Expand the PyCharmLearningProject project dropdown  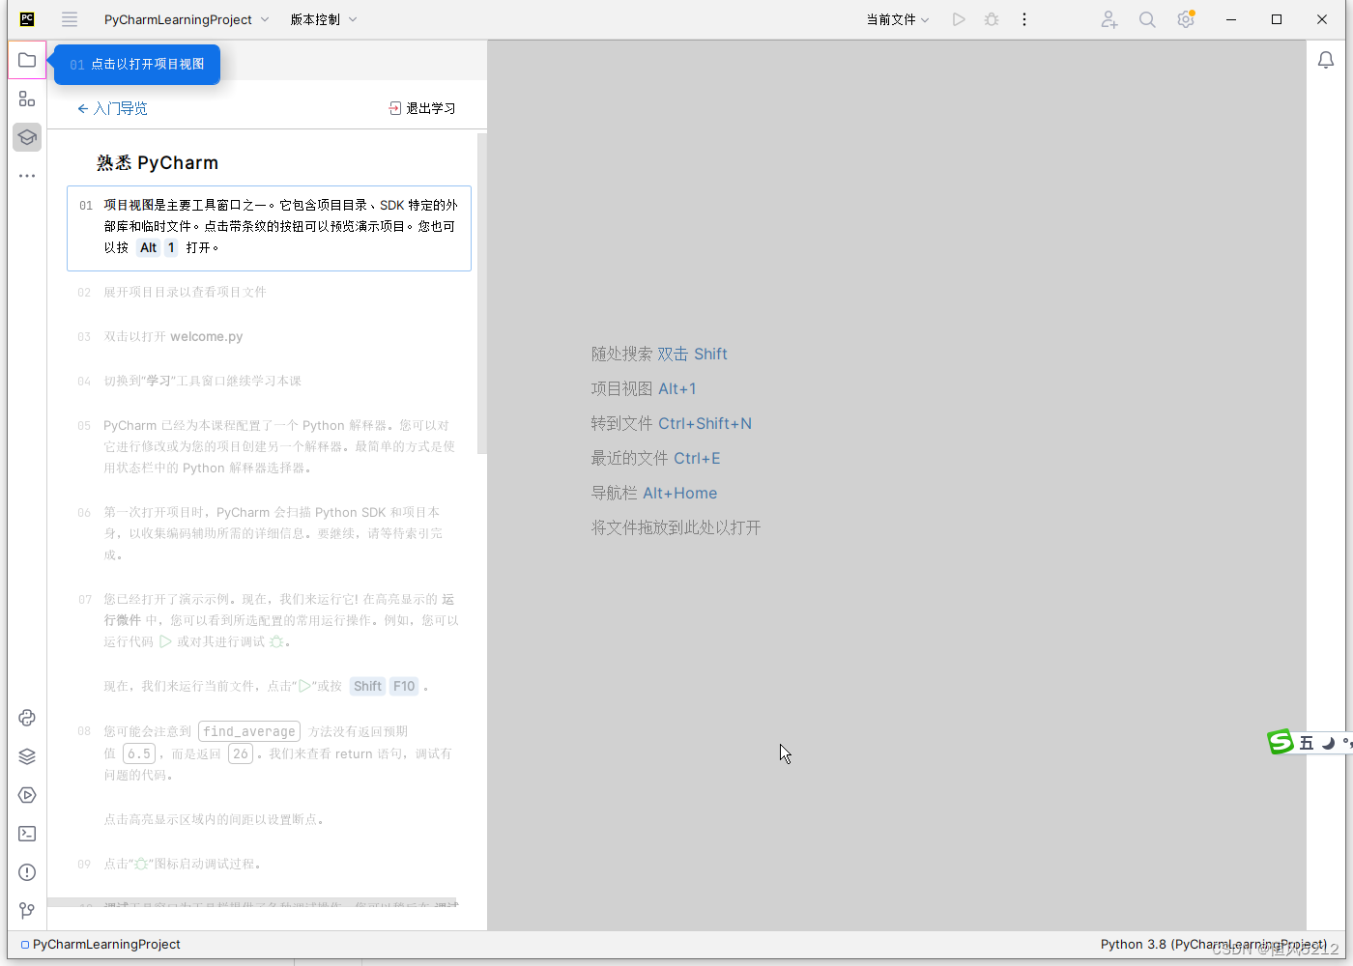coord(186,18)
